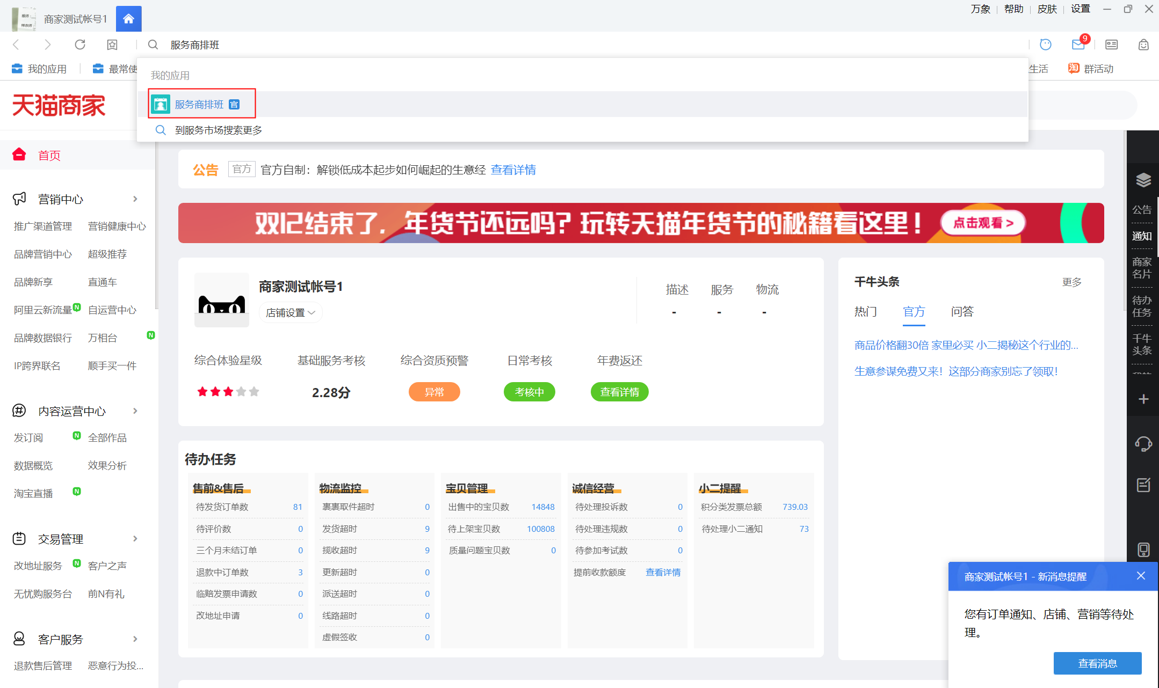Screen dimensions: 1159x688
Task: Open the note edit icon in sidebar
Action: pos(1143,485)
